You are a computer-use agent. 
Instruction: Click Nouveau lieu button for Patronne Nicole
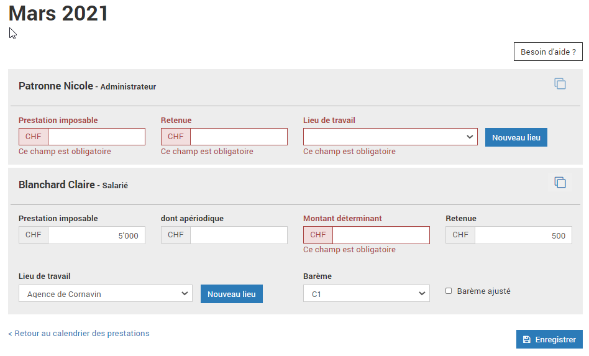pyautogui.click(x=516, y=137)
